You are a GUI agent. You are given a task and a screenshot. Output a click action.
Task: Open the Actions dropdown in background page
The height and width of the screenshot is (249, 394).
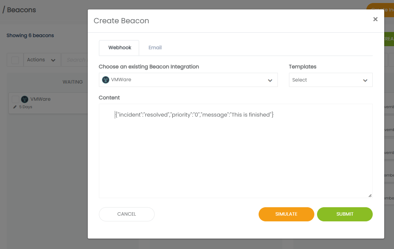coord(42,60)
